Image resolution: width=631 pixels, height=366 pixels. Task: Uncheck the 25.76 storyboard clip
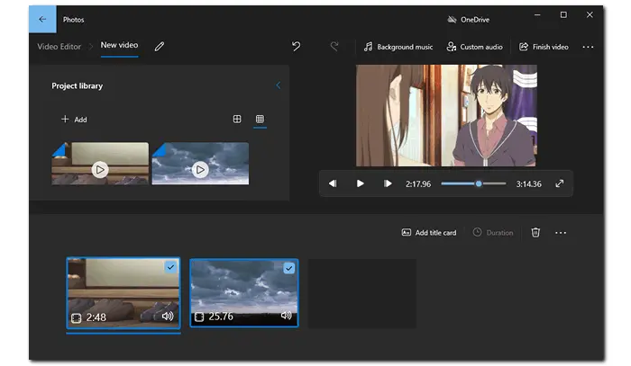tap(289, 268)
